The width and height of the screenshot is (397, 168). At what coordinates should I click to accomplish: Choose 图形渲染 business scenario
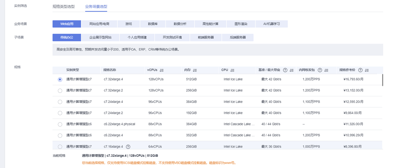click(x=241, y=24)
